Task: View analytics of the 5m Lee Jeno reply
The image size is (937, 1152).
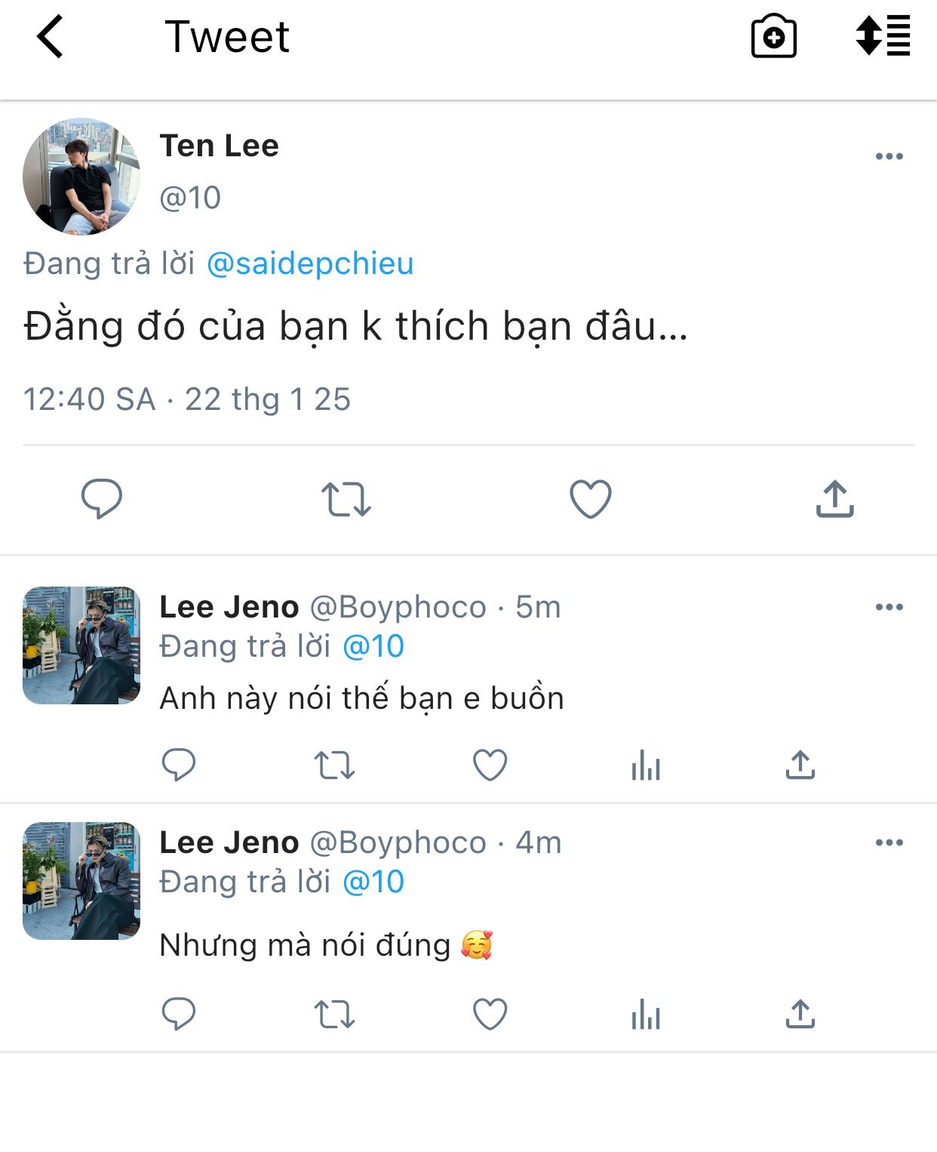Action: click(x=646, y=765)
